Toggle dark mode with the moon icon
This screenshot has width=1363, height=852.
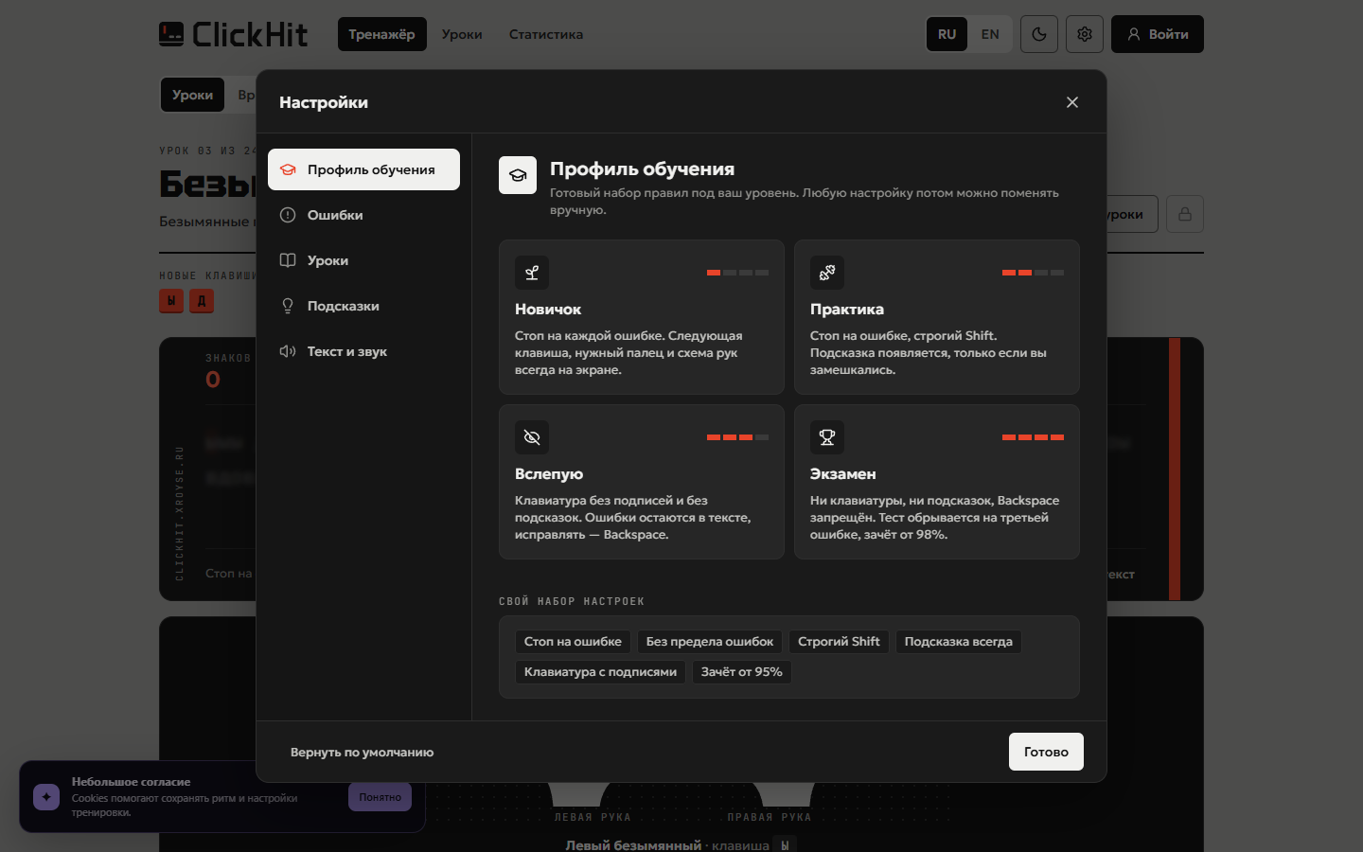coord(1039,34)
